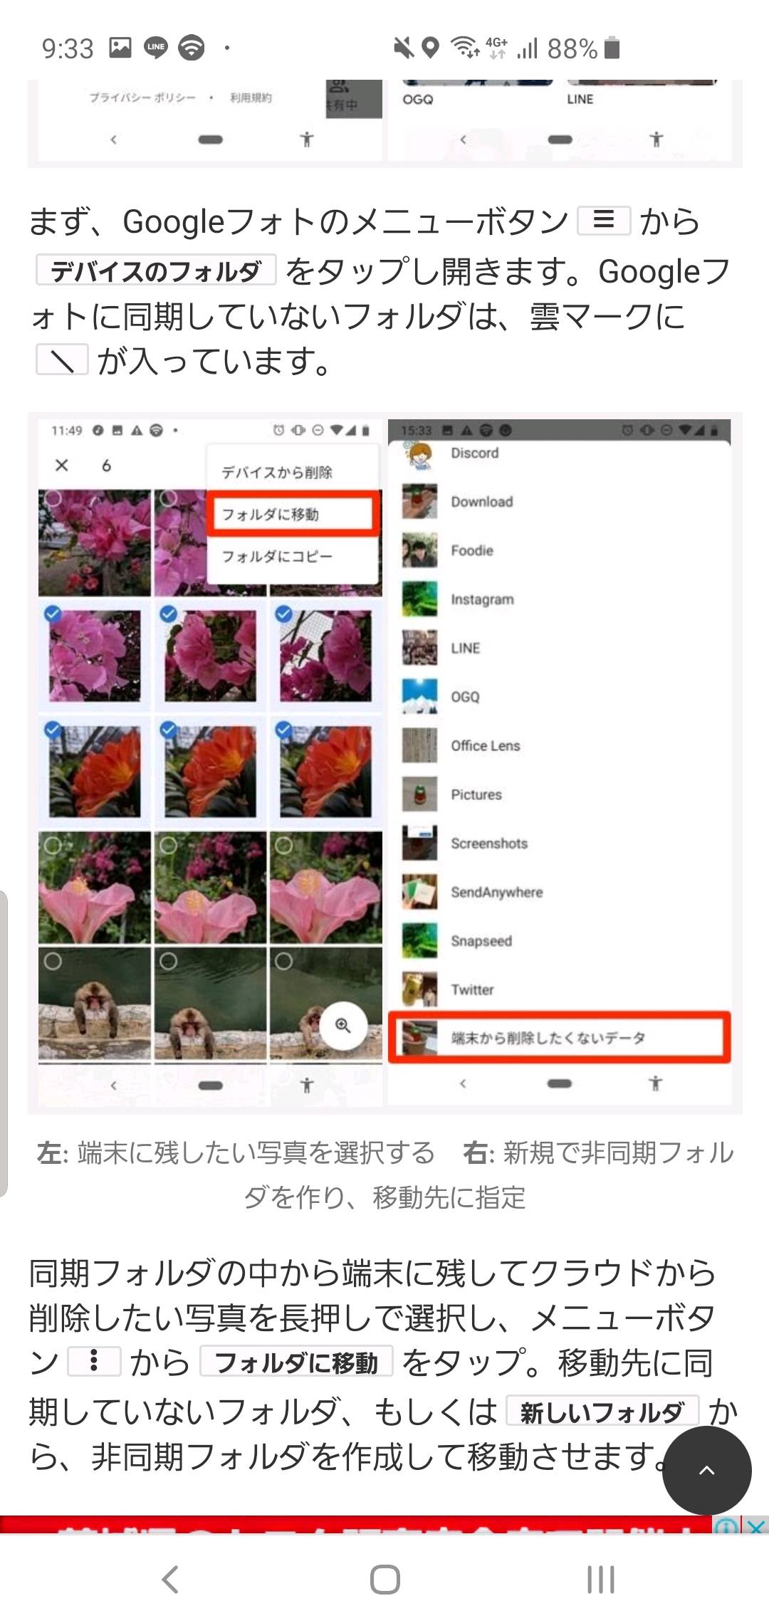This screenshot has width=769, height=1623.
Task: Select the circle on the first monkey photo
Action: click(52, 961)
